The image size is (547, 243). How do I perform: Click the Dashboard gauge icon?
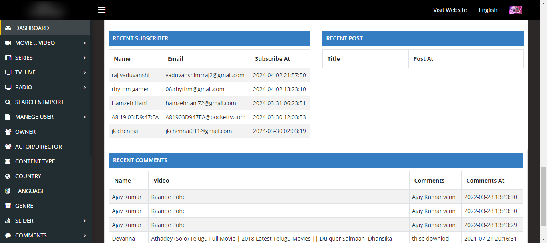pos(8,28)
